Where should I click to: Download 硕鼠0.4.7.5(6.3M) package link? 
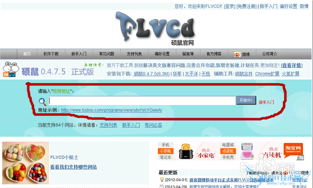151,74
